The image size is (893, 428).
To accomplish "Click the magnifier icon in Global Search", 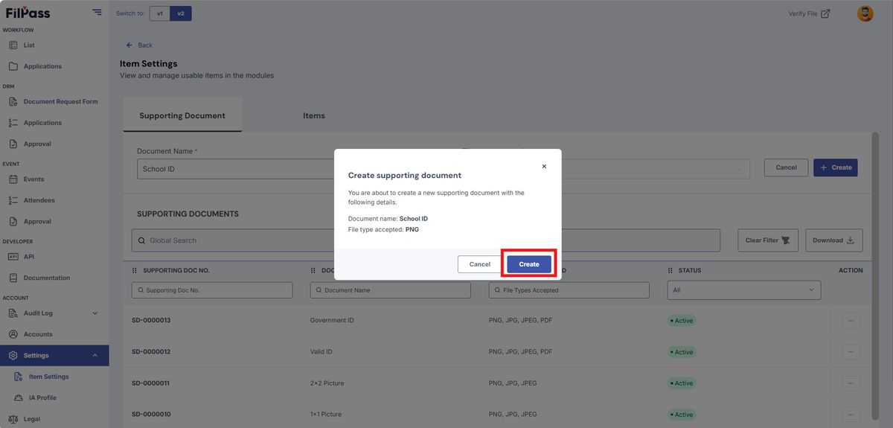I will coord(142,240).
